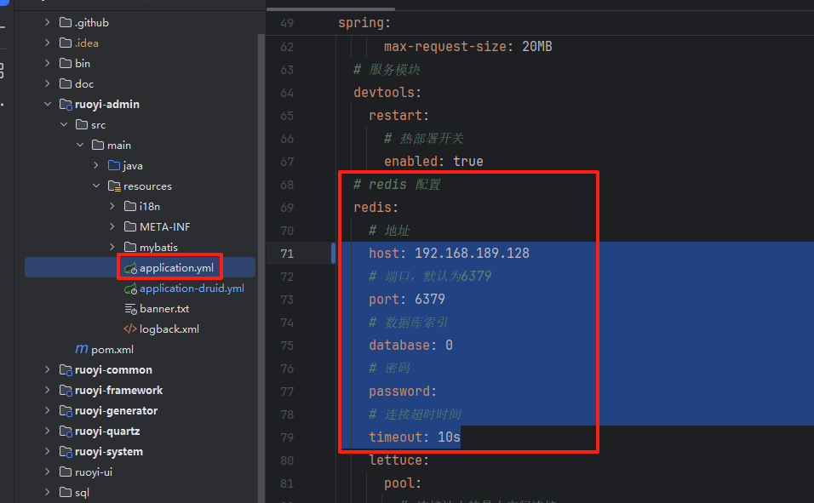Expand the ruoyi-framework module chevron
Screen dimensions: 814x503
coord(47,390)
